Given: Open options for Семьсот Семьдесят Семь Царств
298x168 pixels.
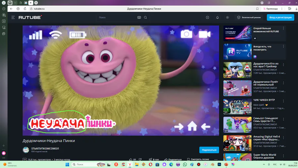Looking at the screenshot, I should [283, 119].
